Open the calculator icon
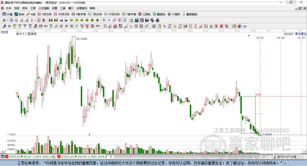The image size is (307, 166). tap(137, 20)
